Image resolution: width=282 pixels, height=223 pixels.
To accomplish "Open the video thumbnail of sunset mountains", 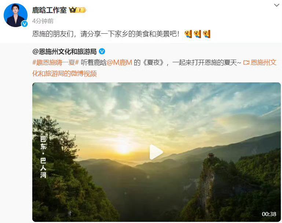I will tap(157, 152).
